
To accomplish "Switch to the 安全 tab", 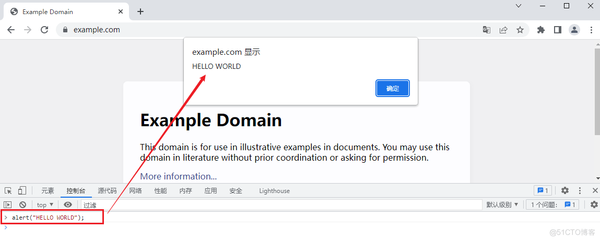I will pyautogui.click(x=236, y=191).
